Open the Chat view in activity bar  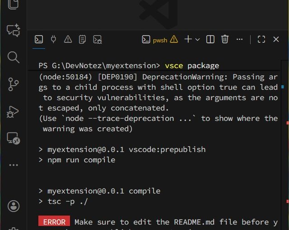[14, 30]
